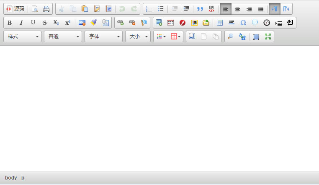319x185 pixels.
Task: Insert a special character with Omega icon
Action: click(243, 23)
